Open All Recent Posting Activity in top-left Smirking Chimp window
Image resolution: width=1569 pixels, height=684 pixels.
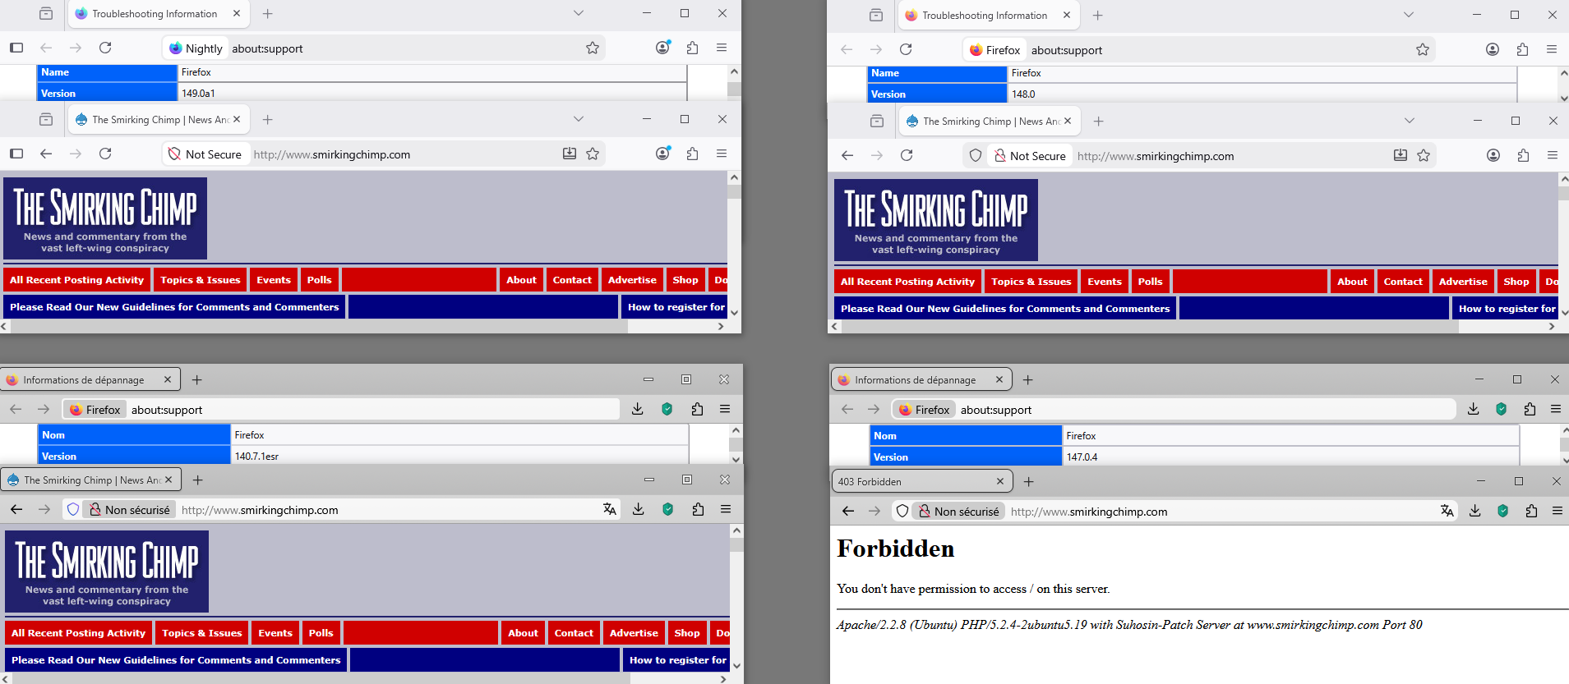tap(76, 280)
